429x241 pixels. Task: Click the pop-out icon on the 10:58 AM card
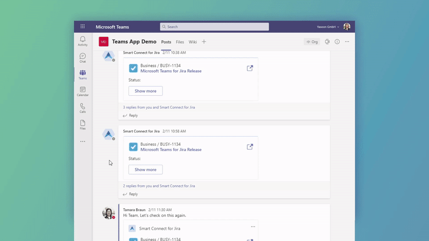pos(250,147)
